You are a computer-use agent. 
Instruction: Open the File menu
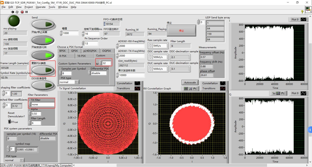click(x=3, y=7)
